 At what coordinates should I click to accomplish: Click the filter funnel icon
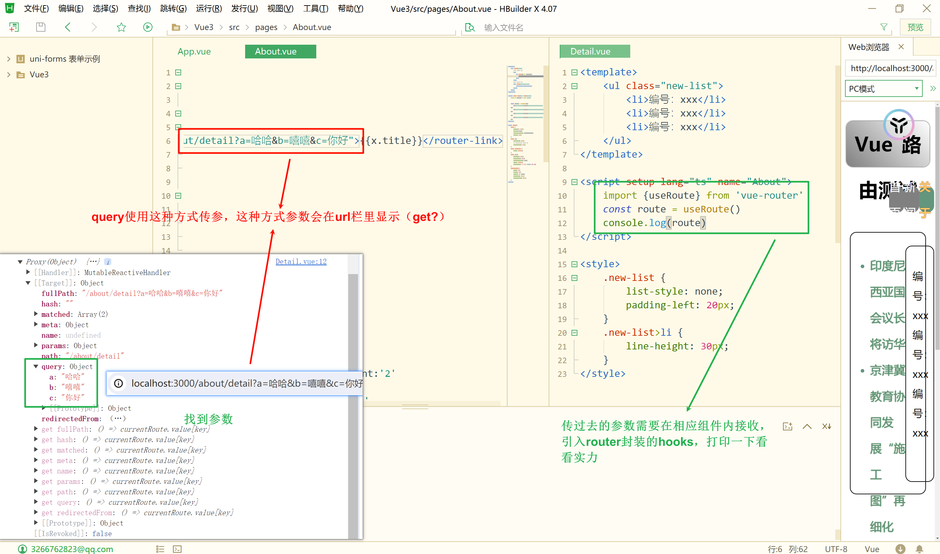click(884, 27)
